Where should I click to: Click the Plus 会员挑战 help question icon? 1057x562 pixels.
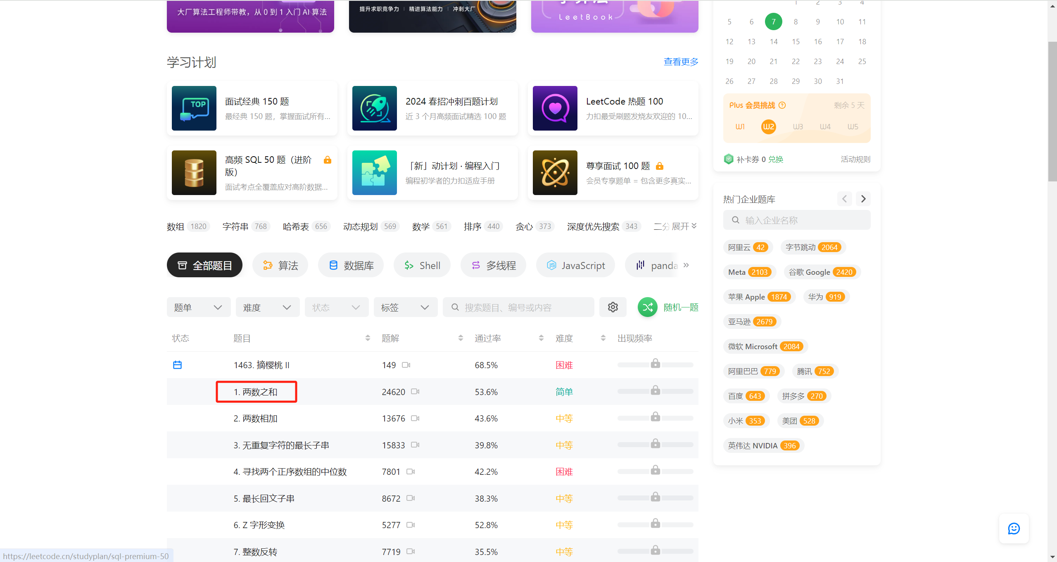[782, 105]
